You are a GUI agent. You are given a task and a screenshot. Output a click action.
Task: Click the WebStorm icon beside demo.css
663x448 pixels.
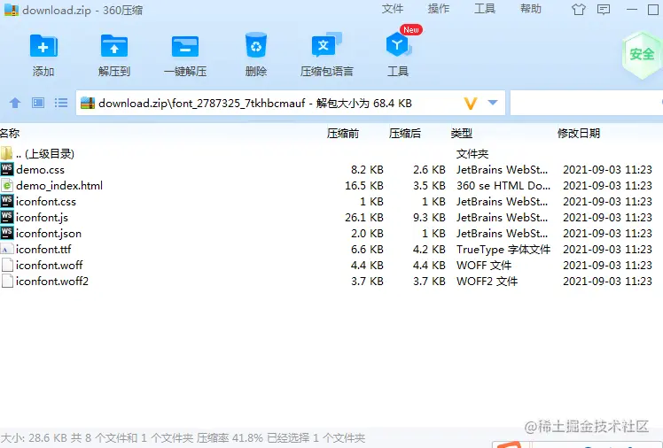tap(7, 169)
